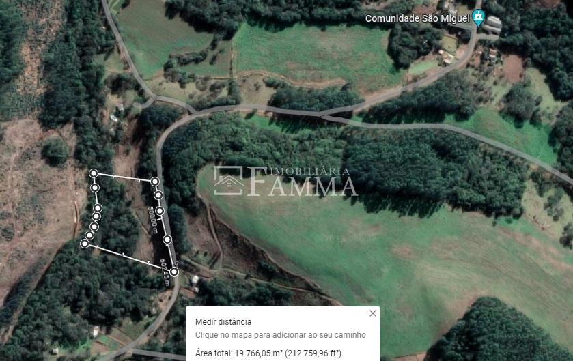
Task: Click the Medir distância panel title
Action: tap(223, 322)
